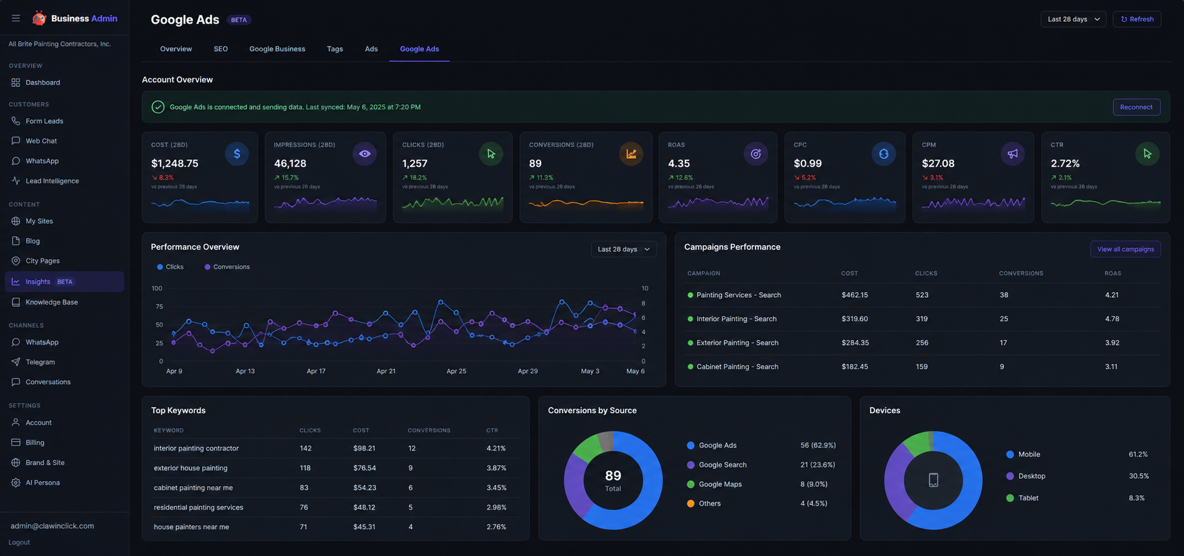The image size is (1184, 556).
Task: Click the Refresh button
Action: tap(1137, 19)
